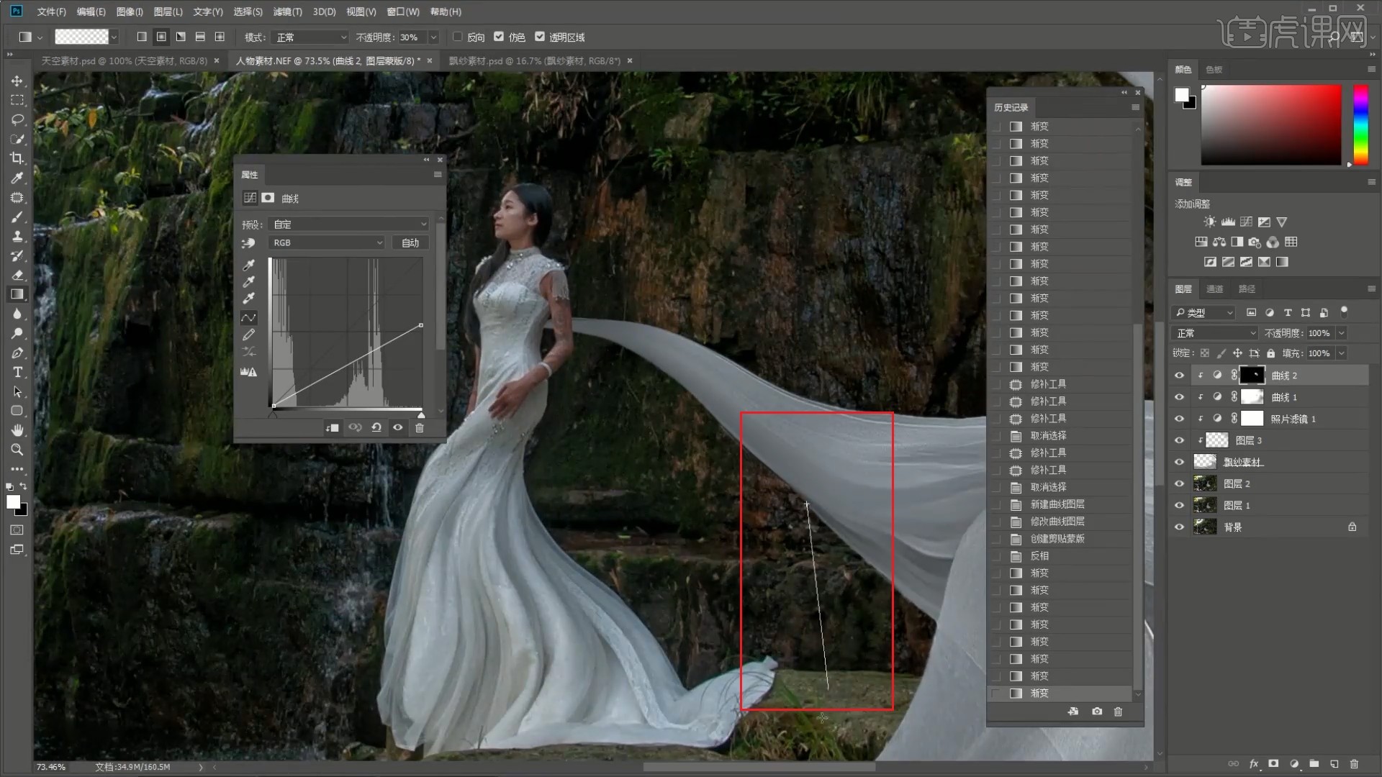Viewport: 1382px width, 777px height.
Task: Uncheck the Dither (仿色) checkbox
Action: [499, 37]
